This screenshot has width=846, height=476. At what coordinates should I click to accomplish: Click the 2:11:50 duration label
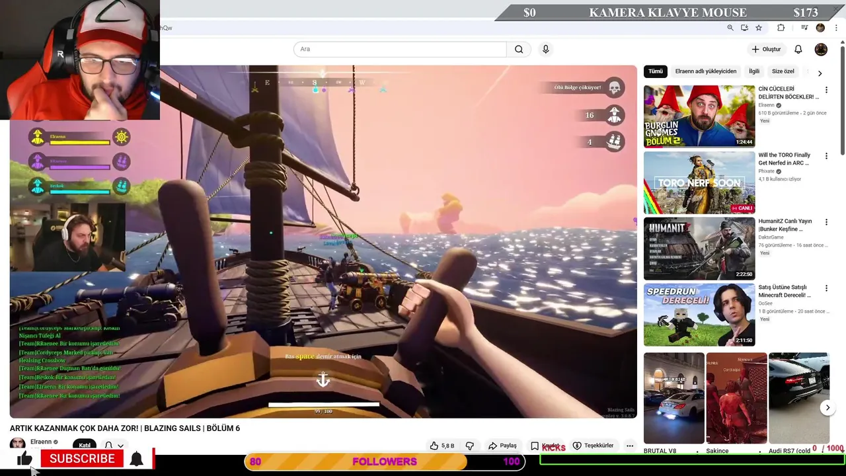click(744, 340)
